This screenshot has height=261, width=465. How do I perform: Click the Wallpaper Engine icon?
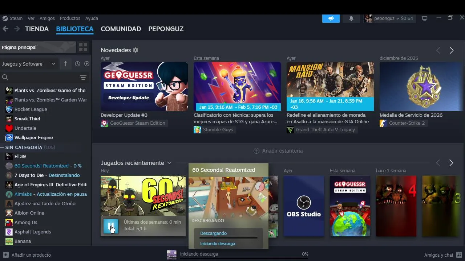point(9,137)
